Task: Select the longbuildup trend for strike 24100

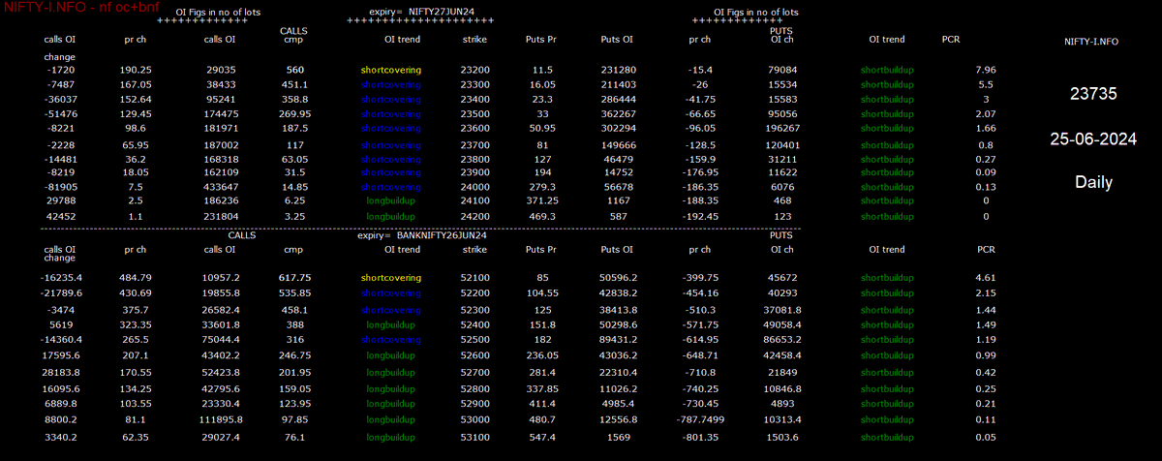Action: (x=390, y=201)
